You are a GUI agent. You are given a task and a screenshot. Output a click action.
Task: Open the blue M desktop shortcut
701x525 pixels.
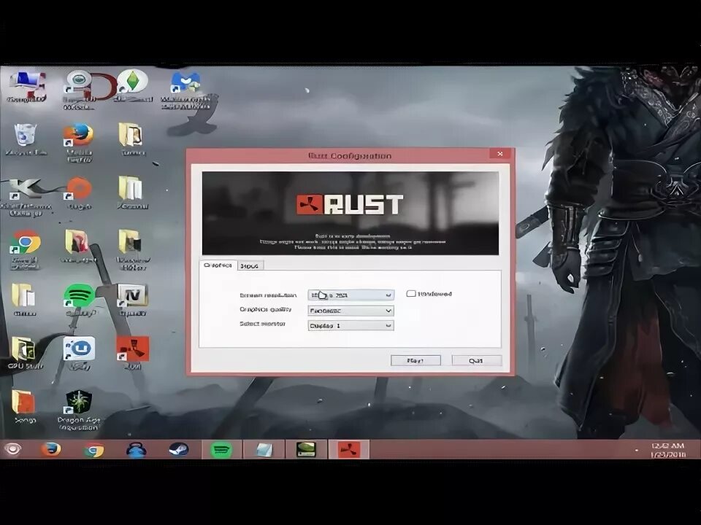[x=185, y=91]
